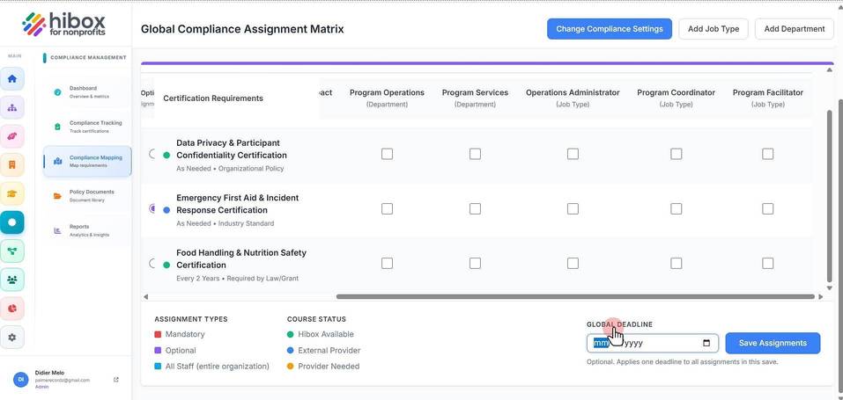
Task: Open the yellow graduation cap sidebar icon
Action: coord(11,193)
